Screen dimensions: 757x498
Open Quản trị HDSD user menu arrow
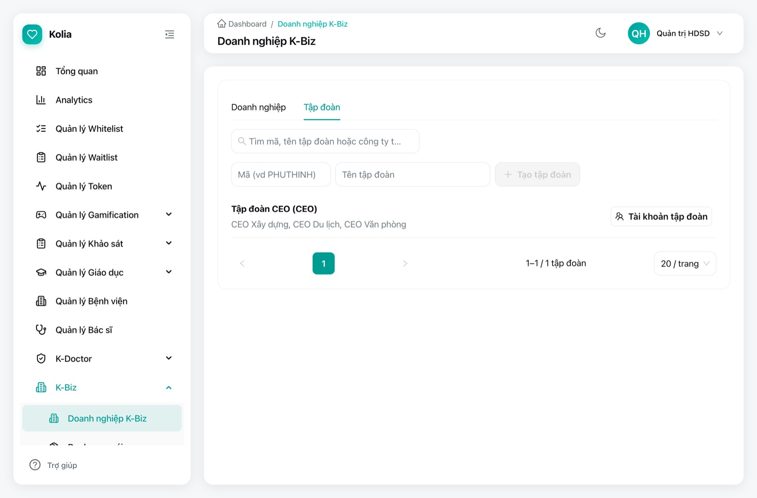[x=720, y=33]
